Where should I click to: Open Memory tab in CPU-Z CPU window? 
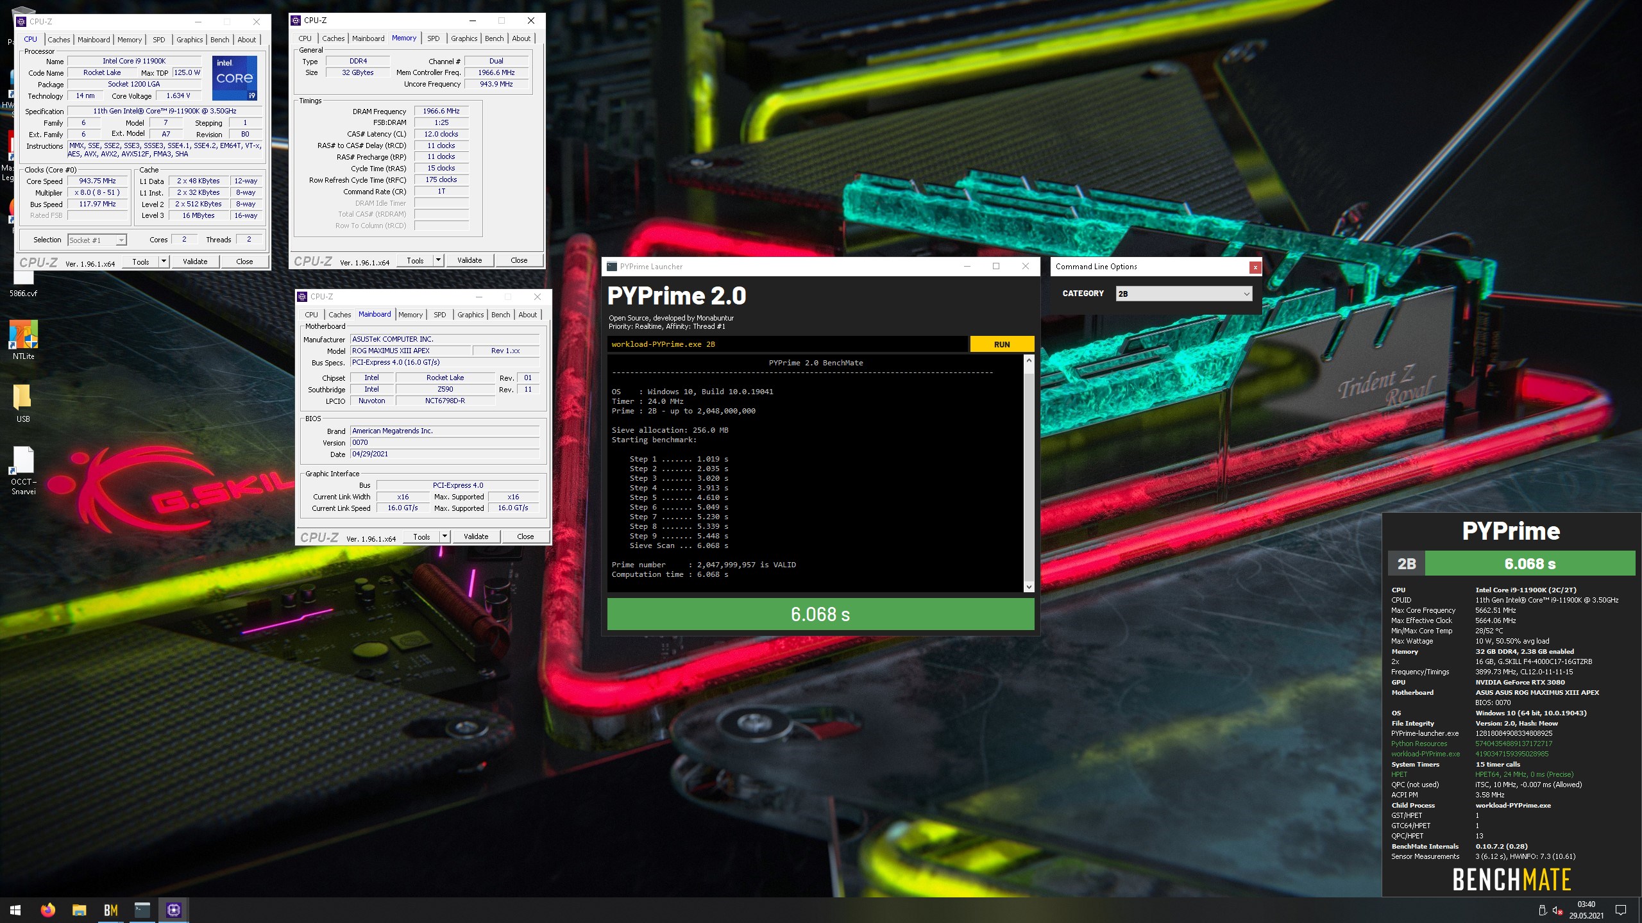click(130, 40)
